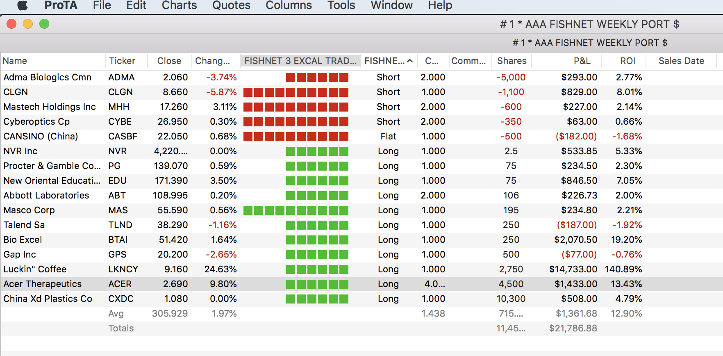This screenshot has width=723, height=356.
Task: Click the Totals row label
Action: click(x=121, y=328)
